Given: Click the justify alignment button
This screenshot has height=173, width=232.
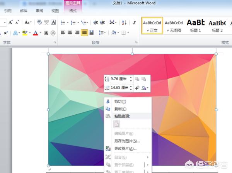Looking at the screenshot, I should pos(84,33).
